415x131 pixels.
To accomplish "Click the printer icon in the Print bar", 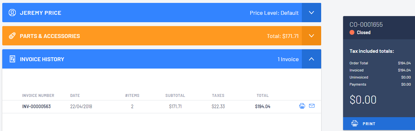I will pos(354,124).
